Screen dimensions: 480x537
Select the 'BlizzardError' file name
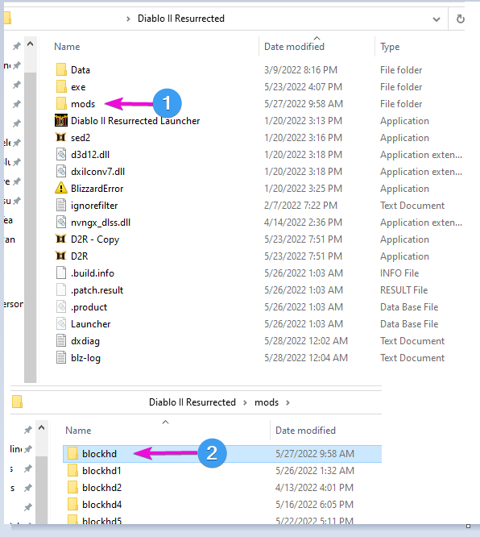click(x=97, y=189)
